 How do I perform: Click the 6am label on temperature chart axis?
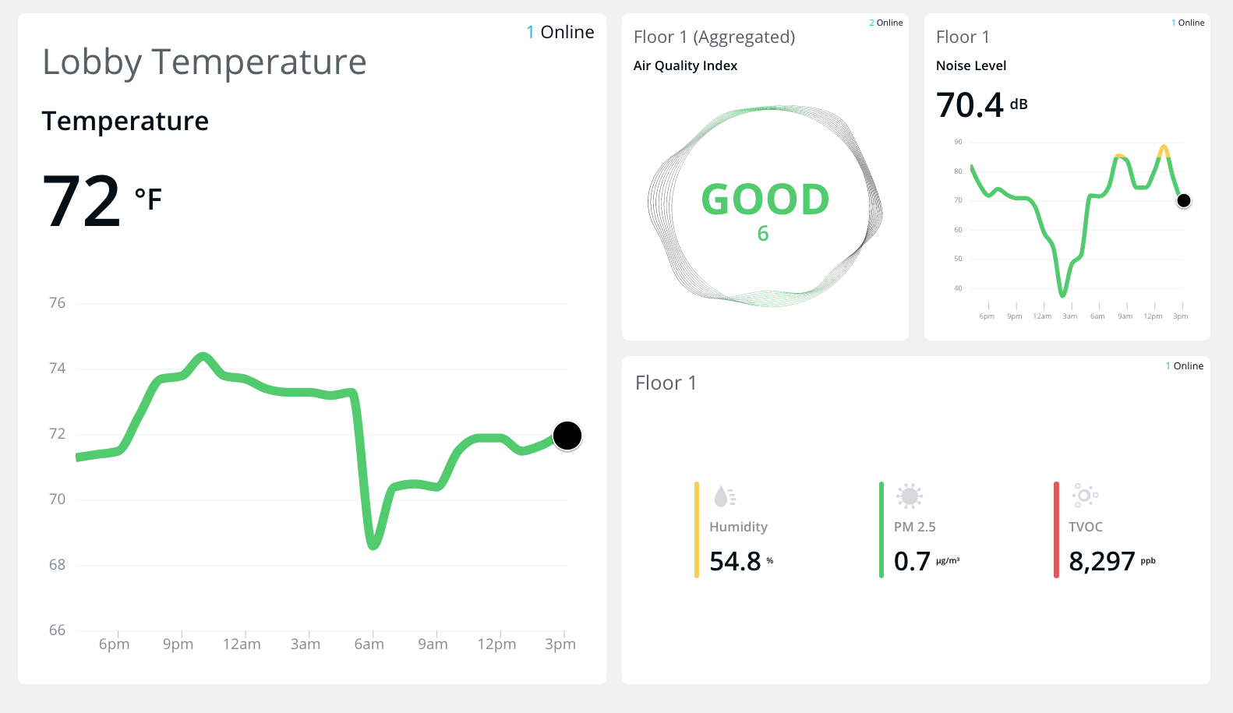tap(369, 644)
